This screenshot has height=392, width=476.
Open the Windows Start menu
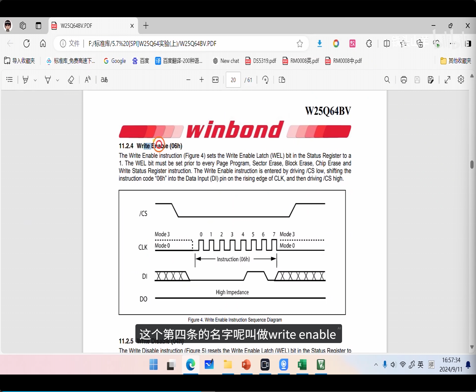pos(154,365)
